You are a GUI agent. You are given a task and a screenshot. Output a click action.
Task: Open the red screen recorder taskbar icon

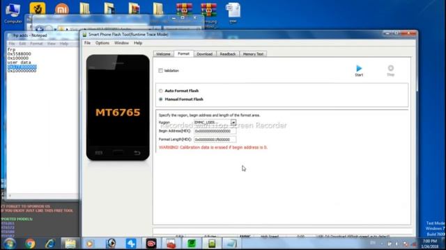point(151,244)
